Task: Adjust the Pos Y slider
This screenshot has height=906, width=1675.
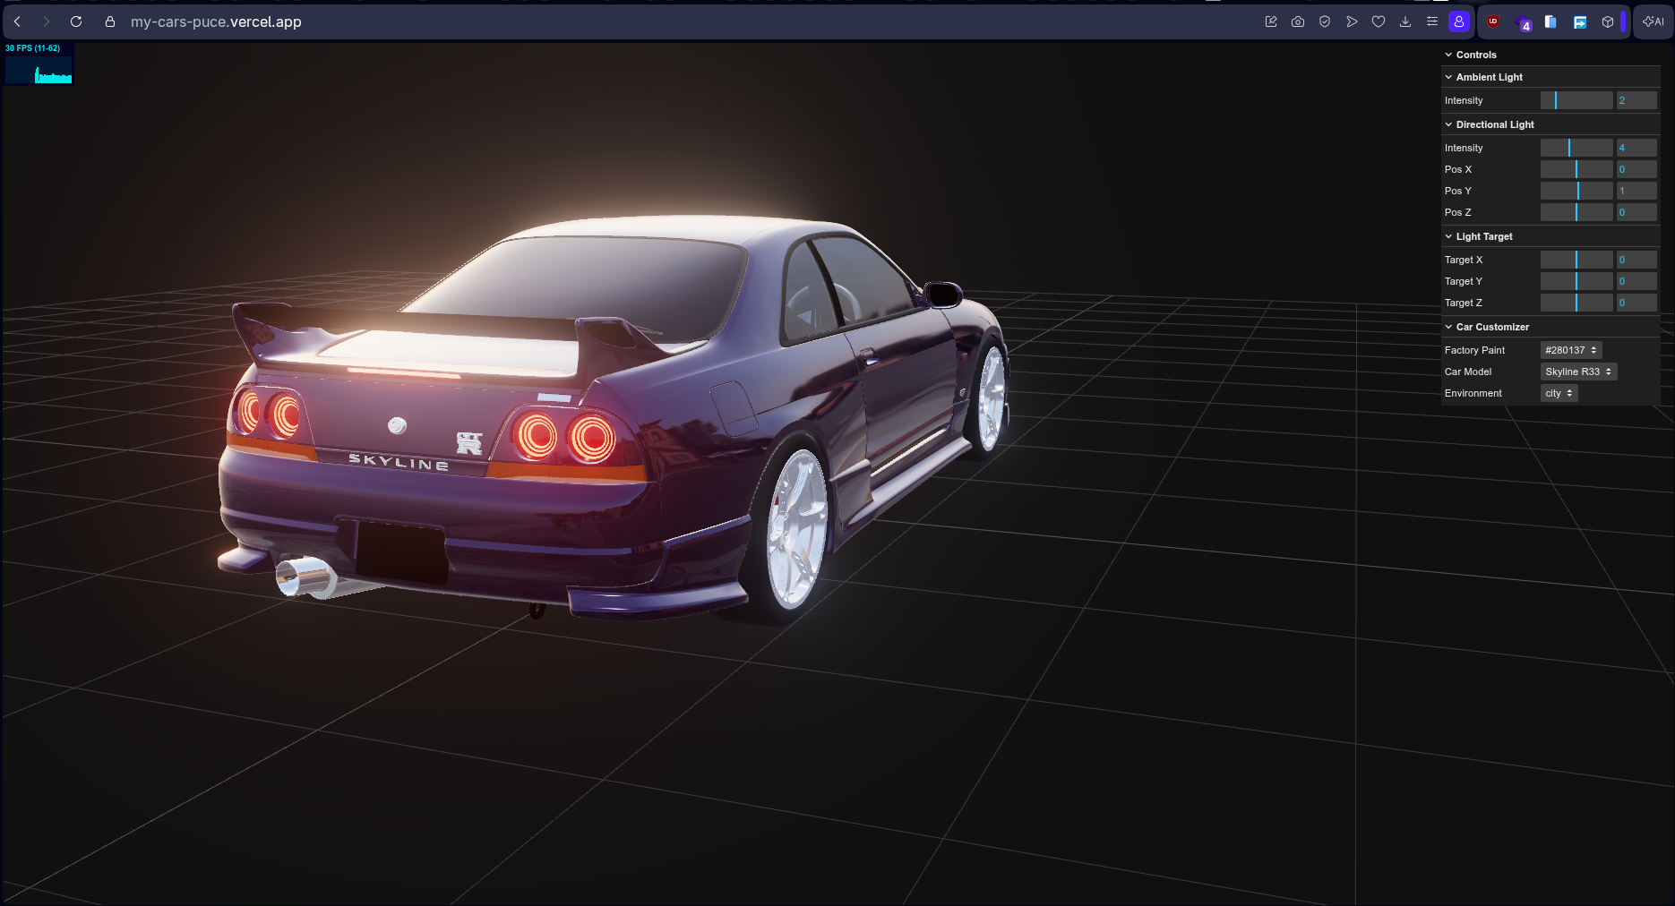Action: [x=1576, y=191]
